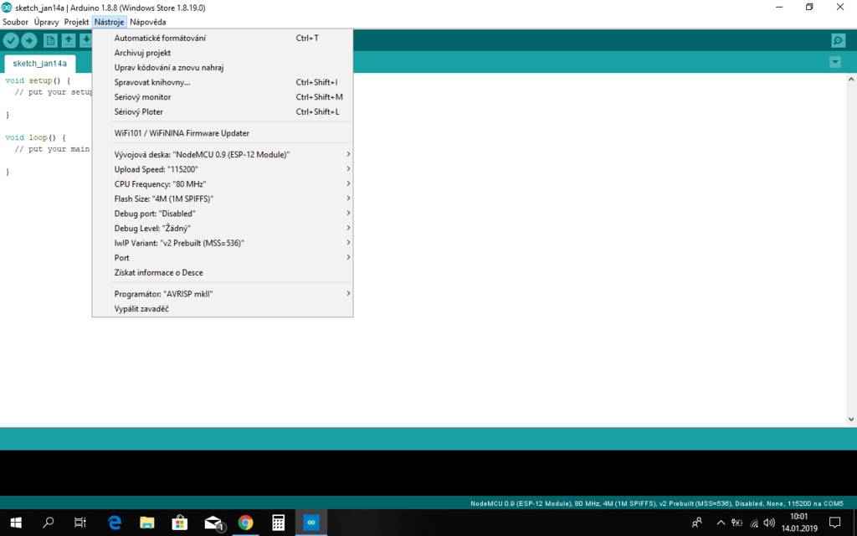This screenshot has width=857, height=536.
Task: Open the Projekt menu
Action: coord(76,22)
